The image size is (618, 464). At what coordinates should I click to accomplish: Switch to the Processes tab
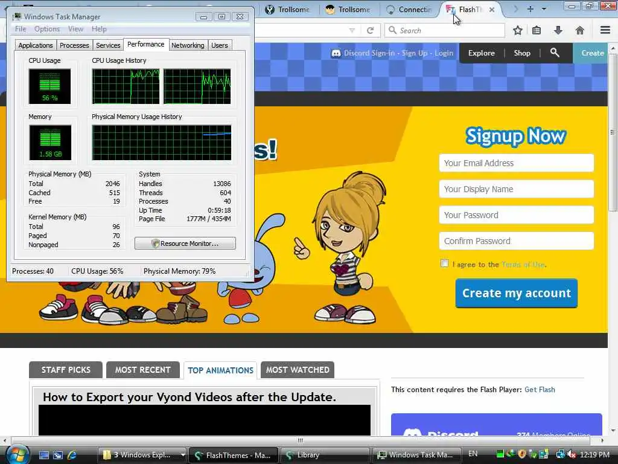(x=74, y=45)
